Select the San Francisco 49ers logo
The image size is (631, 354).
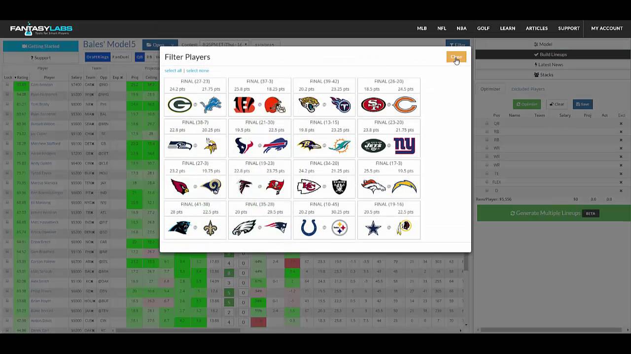[x=373, y=105]
